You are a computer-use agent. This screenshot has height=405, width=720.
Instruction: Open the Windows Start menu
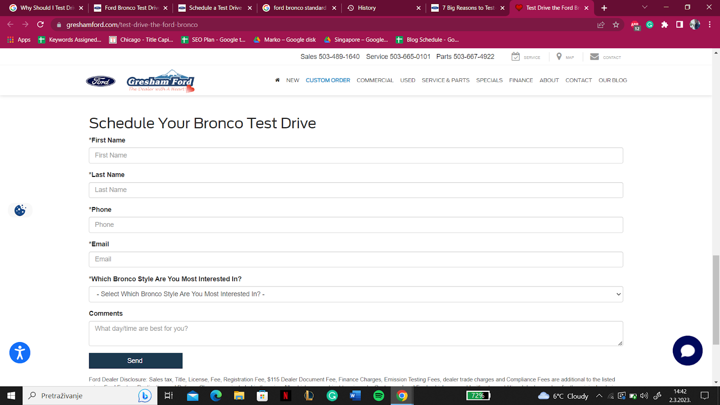[11, 396]
